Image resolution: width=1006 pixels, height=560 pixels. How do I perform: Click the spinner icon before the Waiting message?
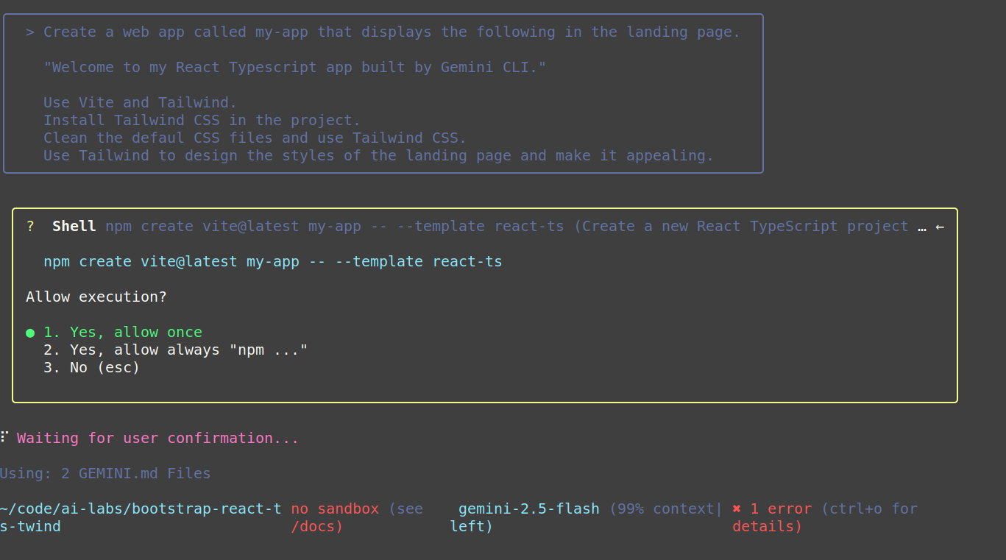pos(4,437)
